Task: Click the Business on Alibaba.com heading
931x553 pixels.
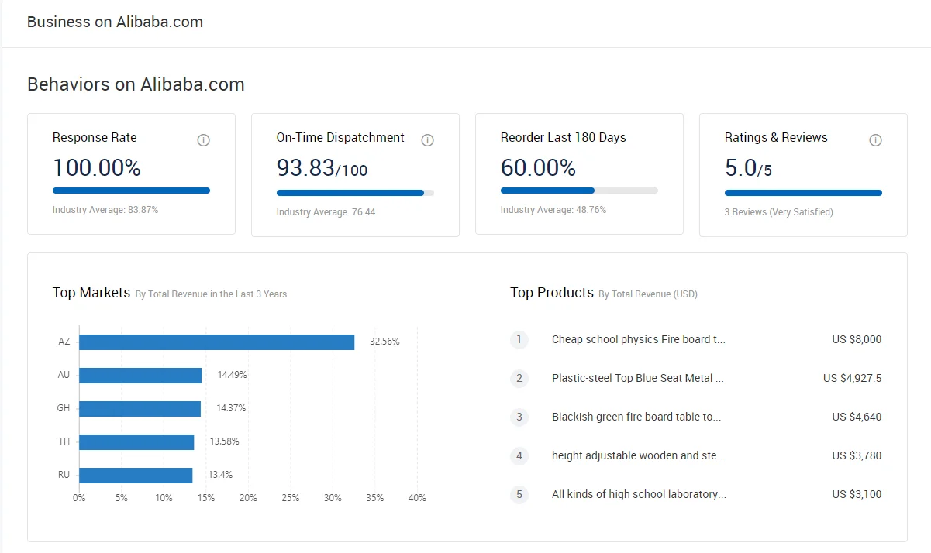Action: pyautogui.click(x=115, y=22)
